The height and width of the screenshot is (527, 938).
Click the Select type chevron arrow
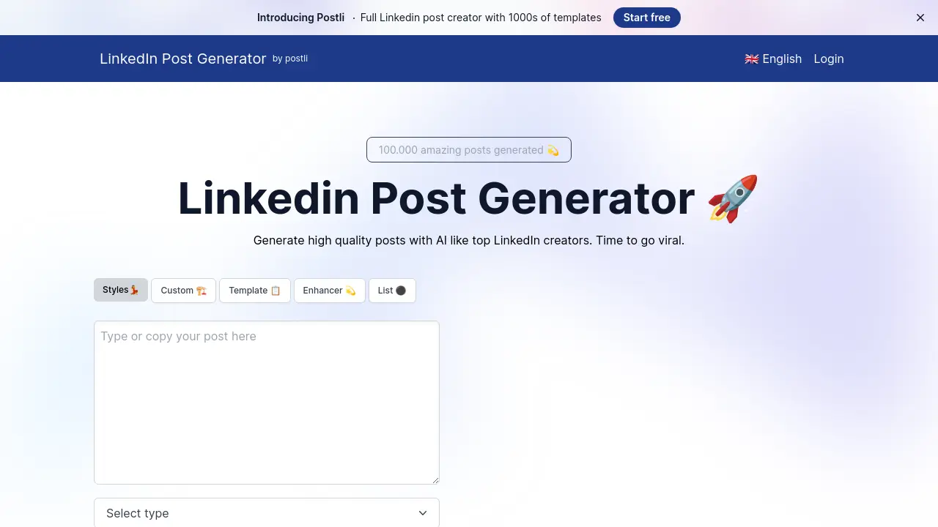[423, 513]
